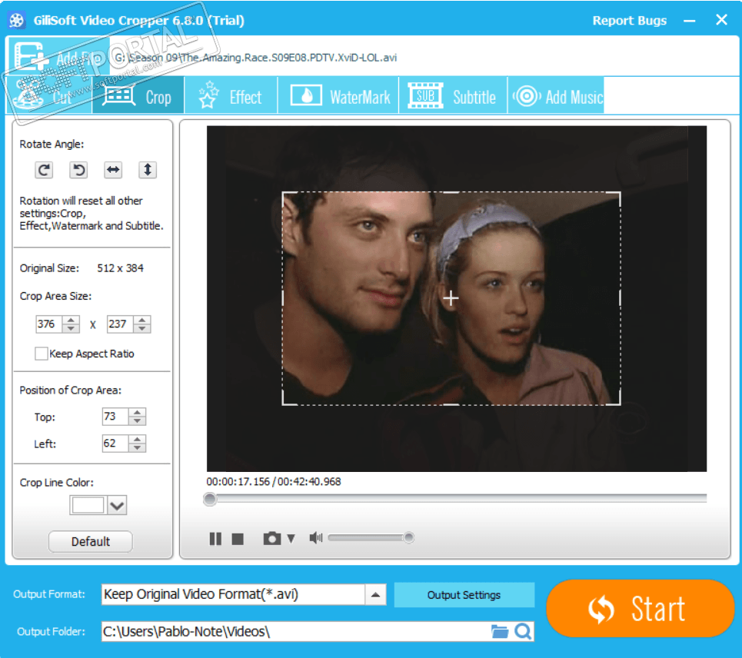742x658 pixels.
Task: Start the video cropping process
Action: point(641,608)
